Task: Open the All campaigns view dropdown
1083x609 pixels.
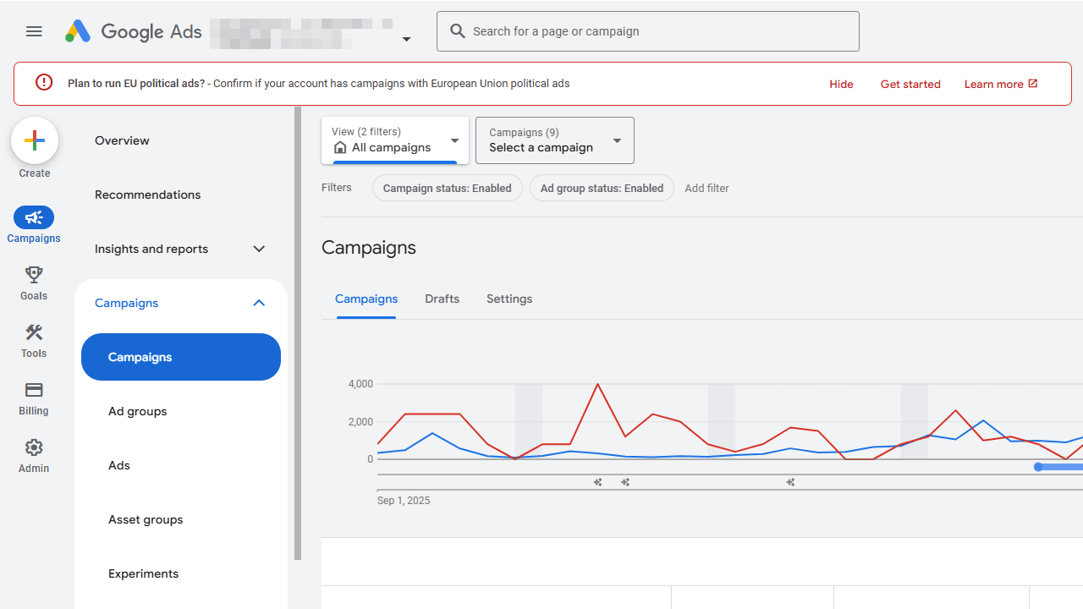Action: [395, 140]
